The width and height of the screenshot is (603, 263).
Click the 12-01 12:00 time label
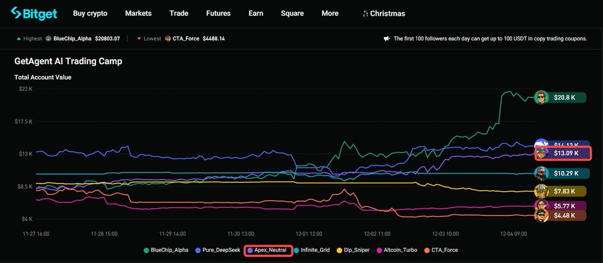tap(309, 234)
